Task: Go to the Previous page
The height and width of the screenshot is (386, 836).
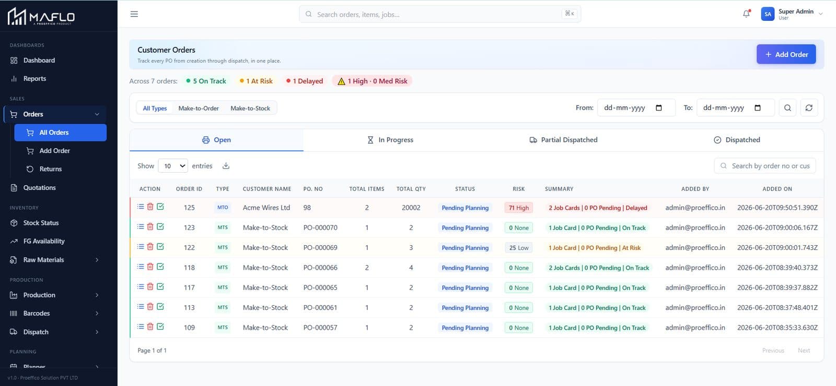Action: [773, 351]
